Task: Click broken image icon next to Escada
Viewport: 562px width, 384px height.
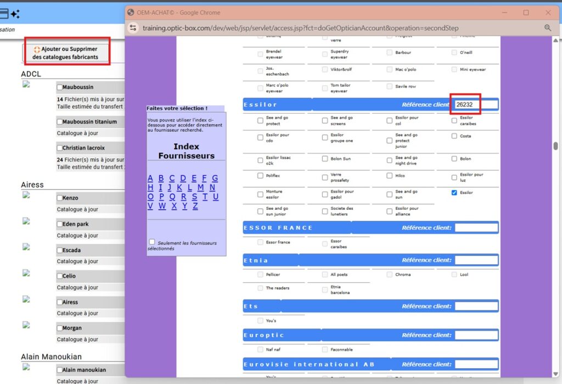Action: [x=26, y=247]
